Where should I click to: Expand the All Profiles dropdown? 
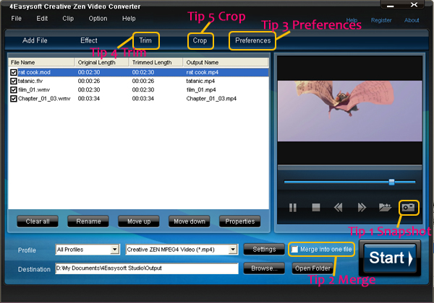[x=114, y=250]
